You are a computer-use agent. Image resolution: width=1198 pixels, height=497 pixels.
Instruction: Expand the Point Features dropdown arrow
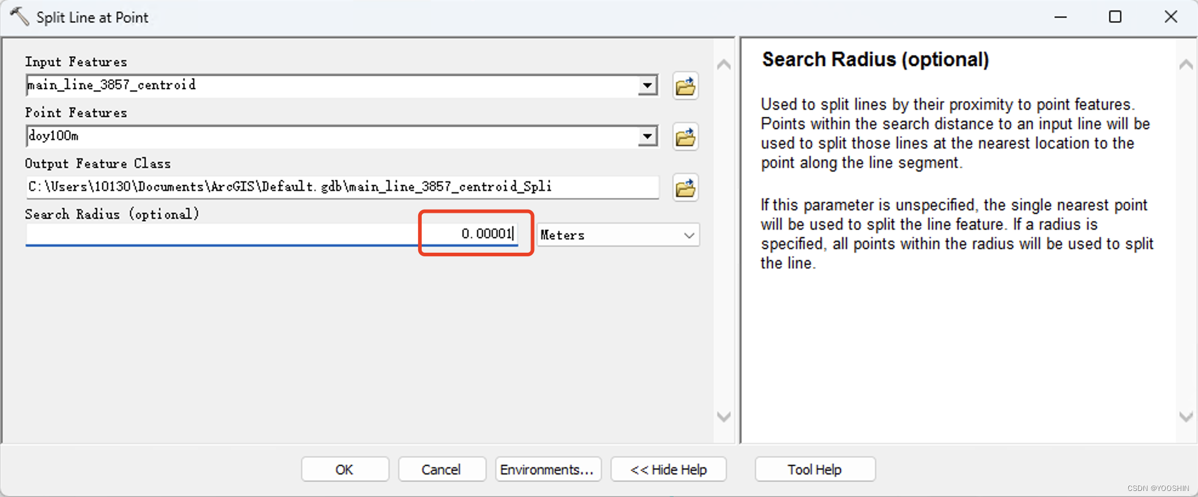tap(648, 136)
